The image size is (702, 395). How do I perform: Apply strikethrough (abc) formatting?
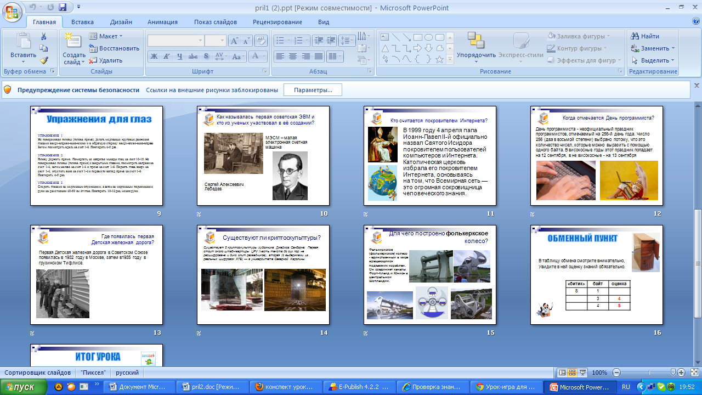[x=193, y=56]
